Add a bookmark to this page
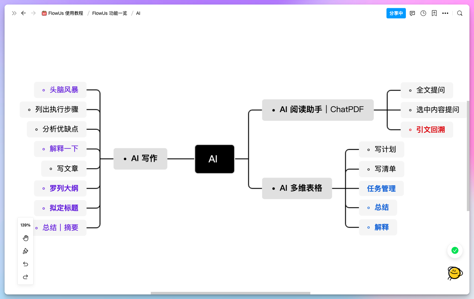This screenshot has height=299, width=474. pos(434,13)
